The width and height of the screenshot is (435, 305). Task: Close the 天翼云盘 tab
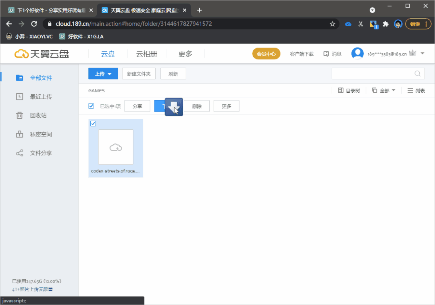(x=185, y=10)
